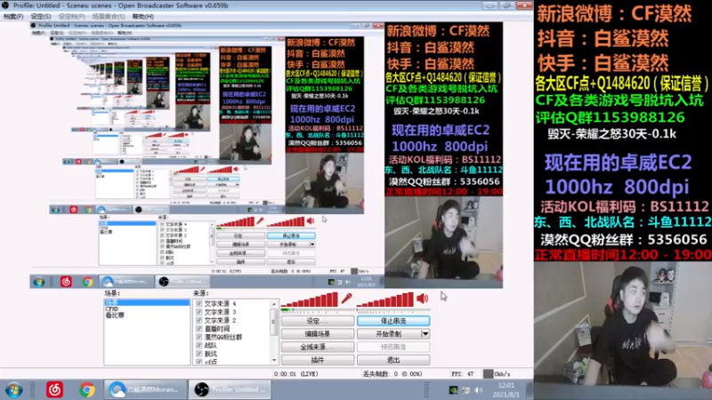Click the 开始录制 button
Viewport: 712px width, 400px height.
point(389,334)
